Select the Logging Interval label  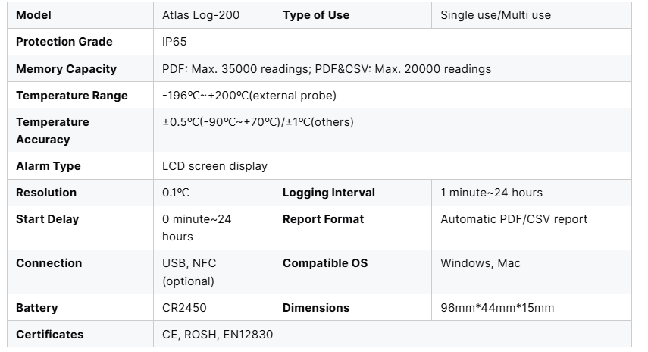point(328,193)
